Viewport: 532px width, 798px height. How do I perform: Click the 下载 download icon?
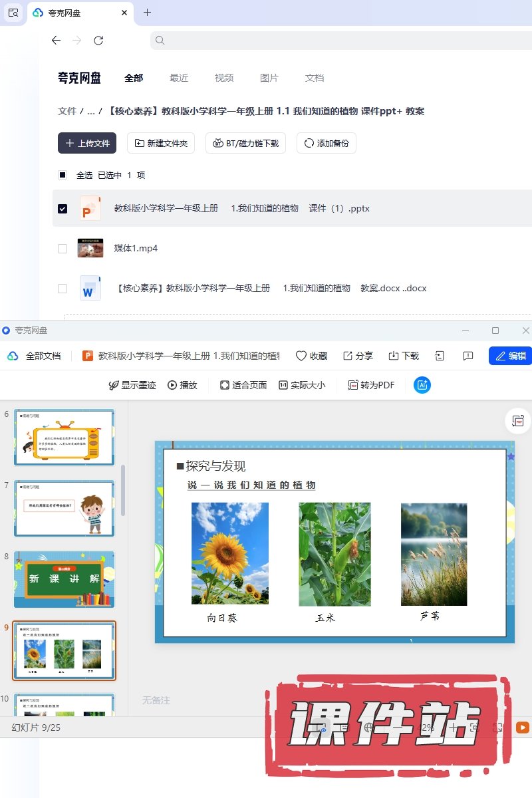pyautogui.click(x=394, y=356)
